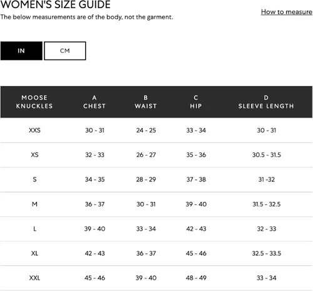Select the XXL size row label

coord(34,278)
